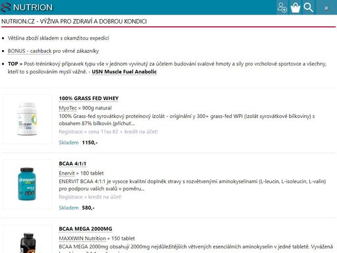The height and width of the screenshot is (253, 337).
Task: Open the user registration account icon
Action: [282, 7]
